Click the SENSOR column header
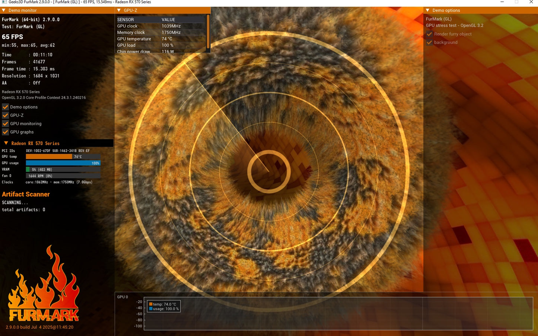 point(125,20)
